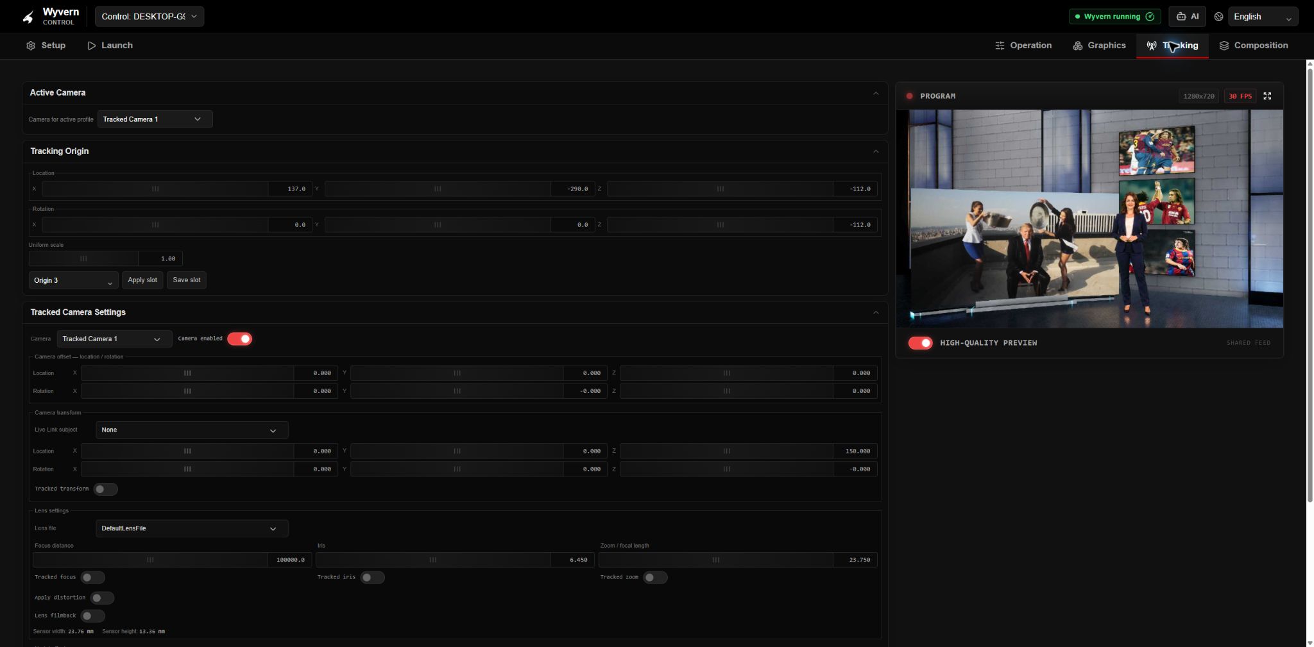The height and width of the screenshot is (647, 1314).
Task: Open the English language dropdown
Action: tap(1263, 17)
